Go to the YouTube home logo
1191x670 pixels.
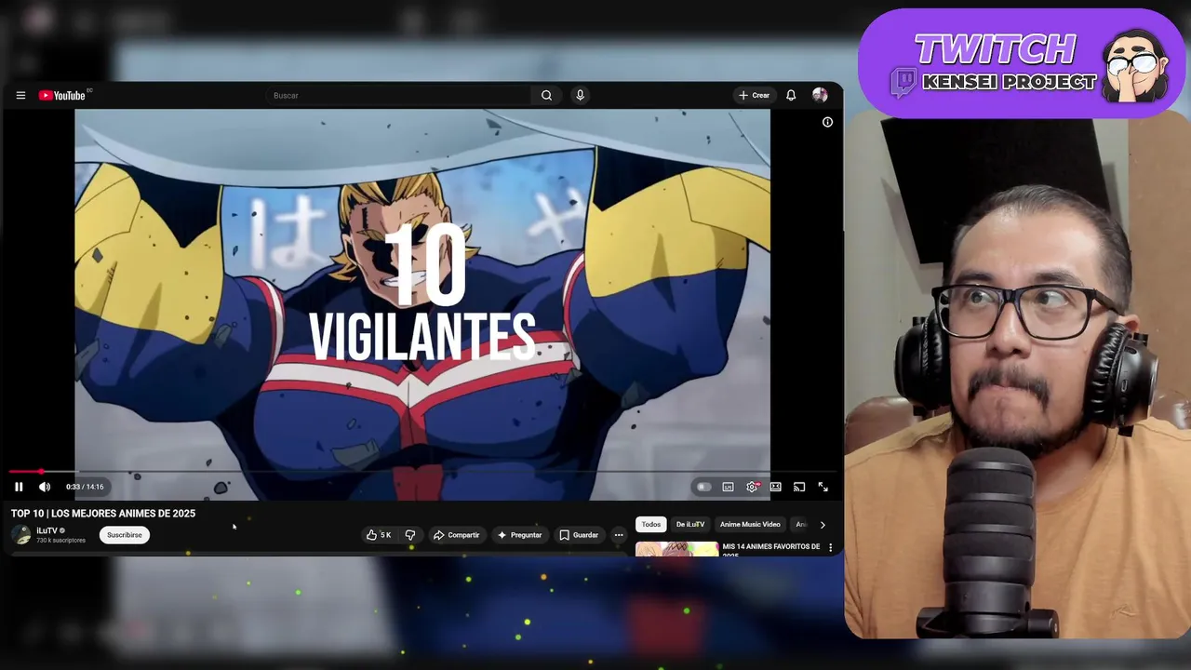[x=62, y=95]
